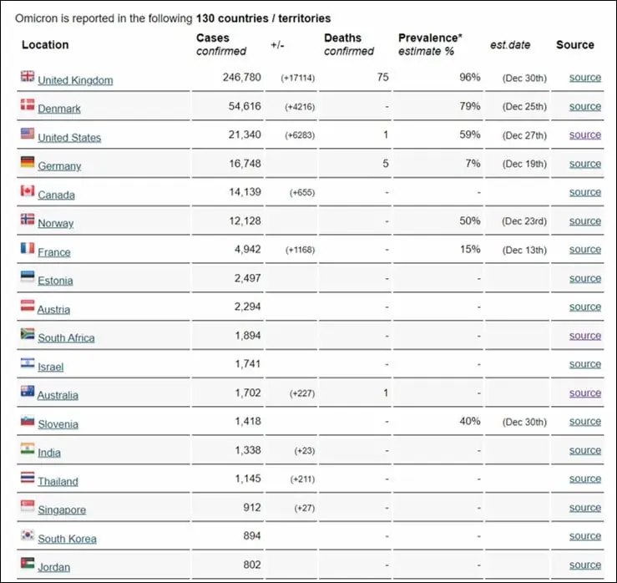617x583 pixels.
Task: Open the Singapore country link
Action: pos(62,509)
